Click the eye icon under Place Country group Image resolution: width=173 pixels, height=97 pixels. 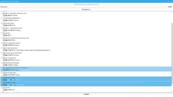coord(4,40)
